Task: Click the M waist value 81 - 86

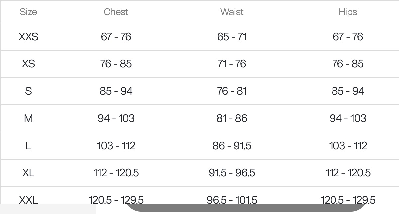Action: point(232,118)
